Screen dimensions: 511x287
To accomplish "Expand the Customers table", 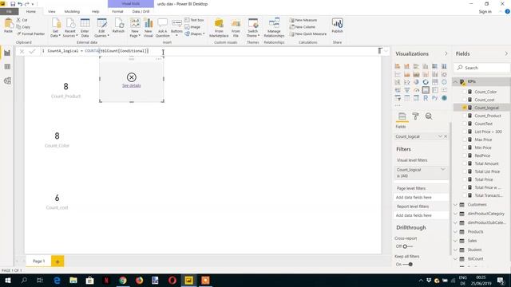I will (x=456, y=205).
